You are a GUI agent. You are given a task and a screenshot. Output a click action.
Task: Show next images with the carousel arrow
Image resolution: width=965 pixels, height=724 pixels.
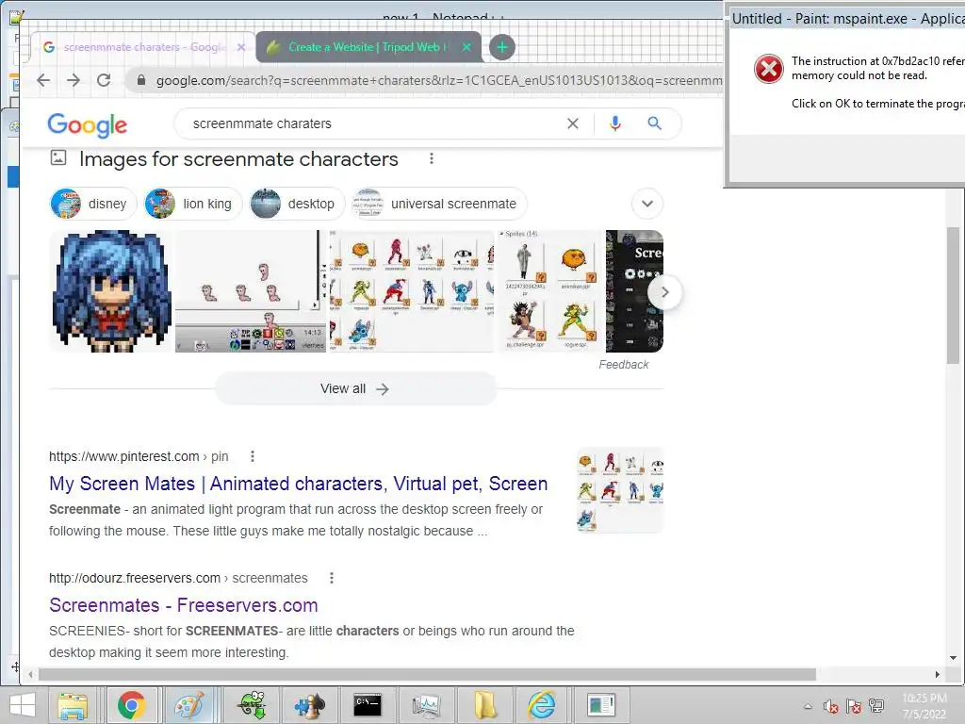coord(664,292)
